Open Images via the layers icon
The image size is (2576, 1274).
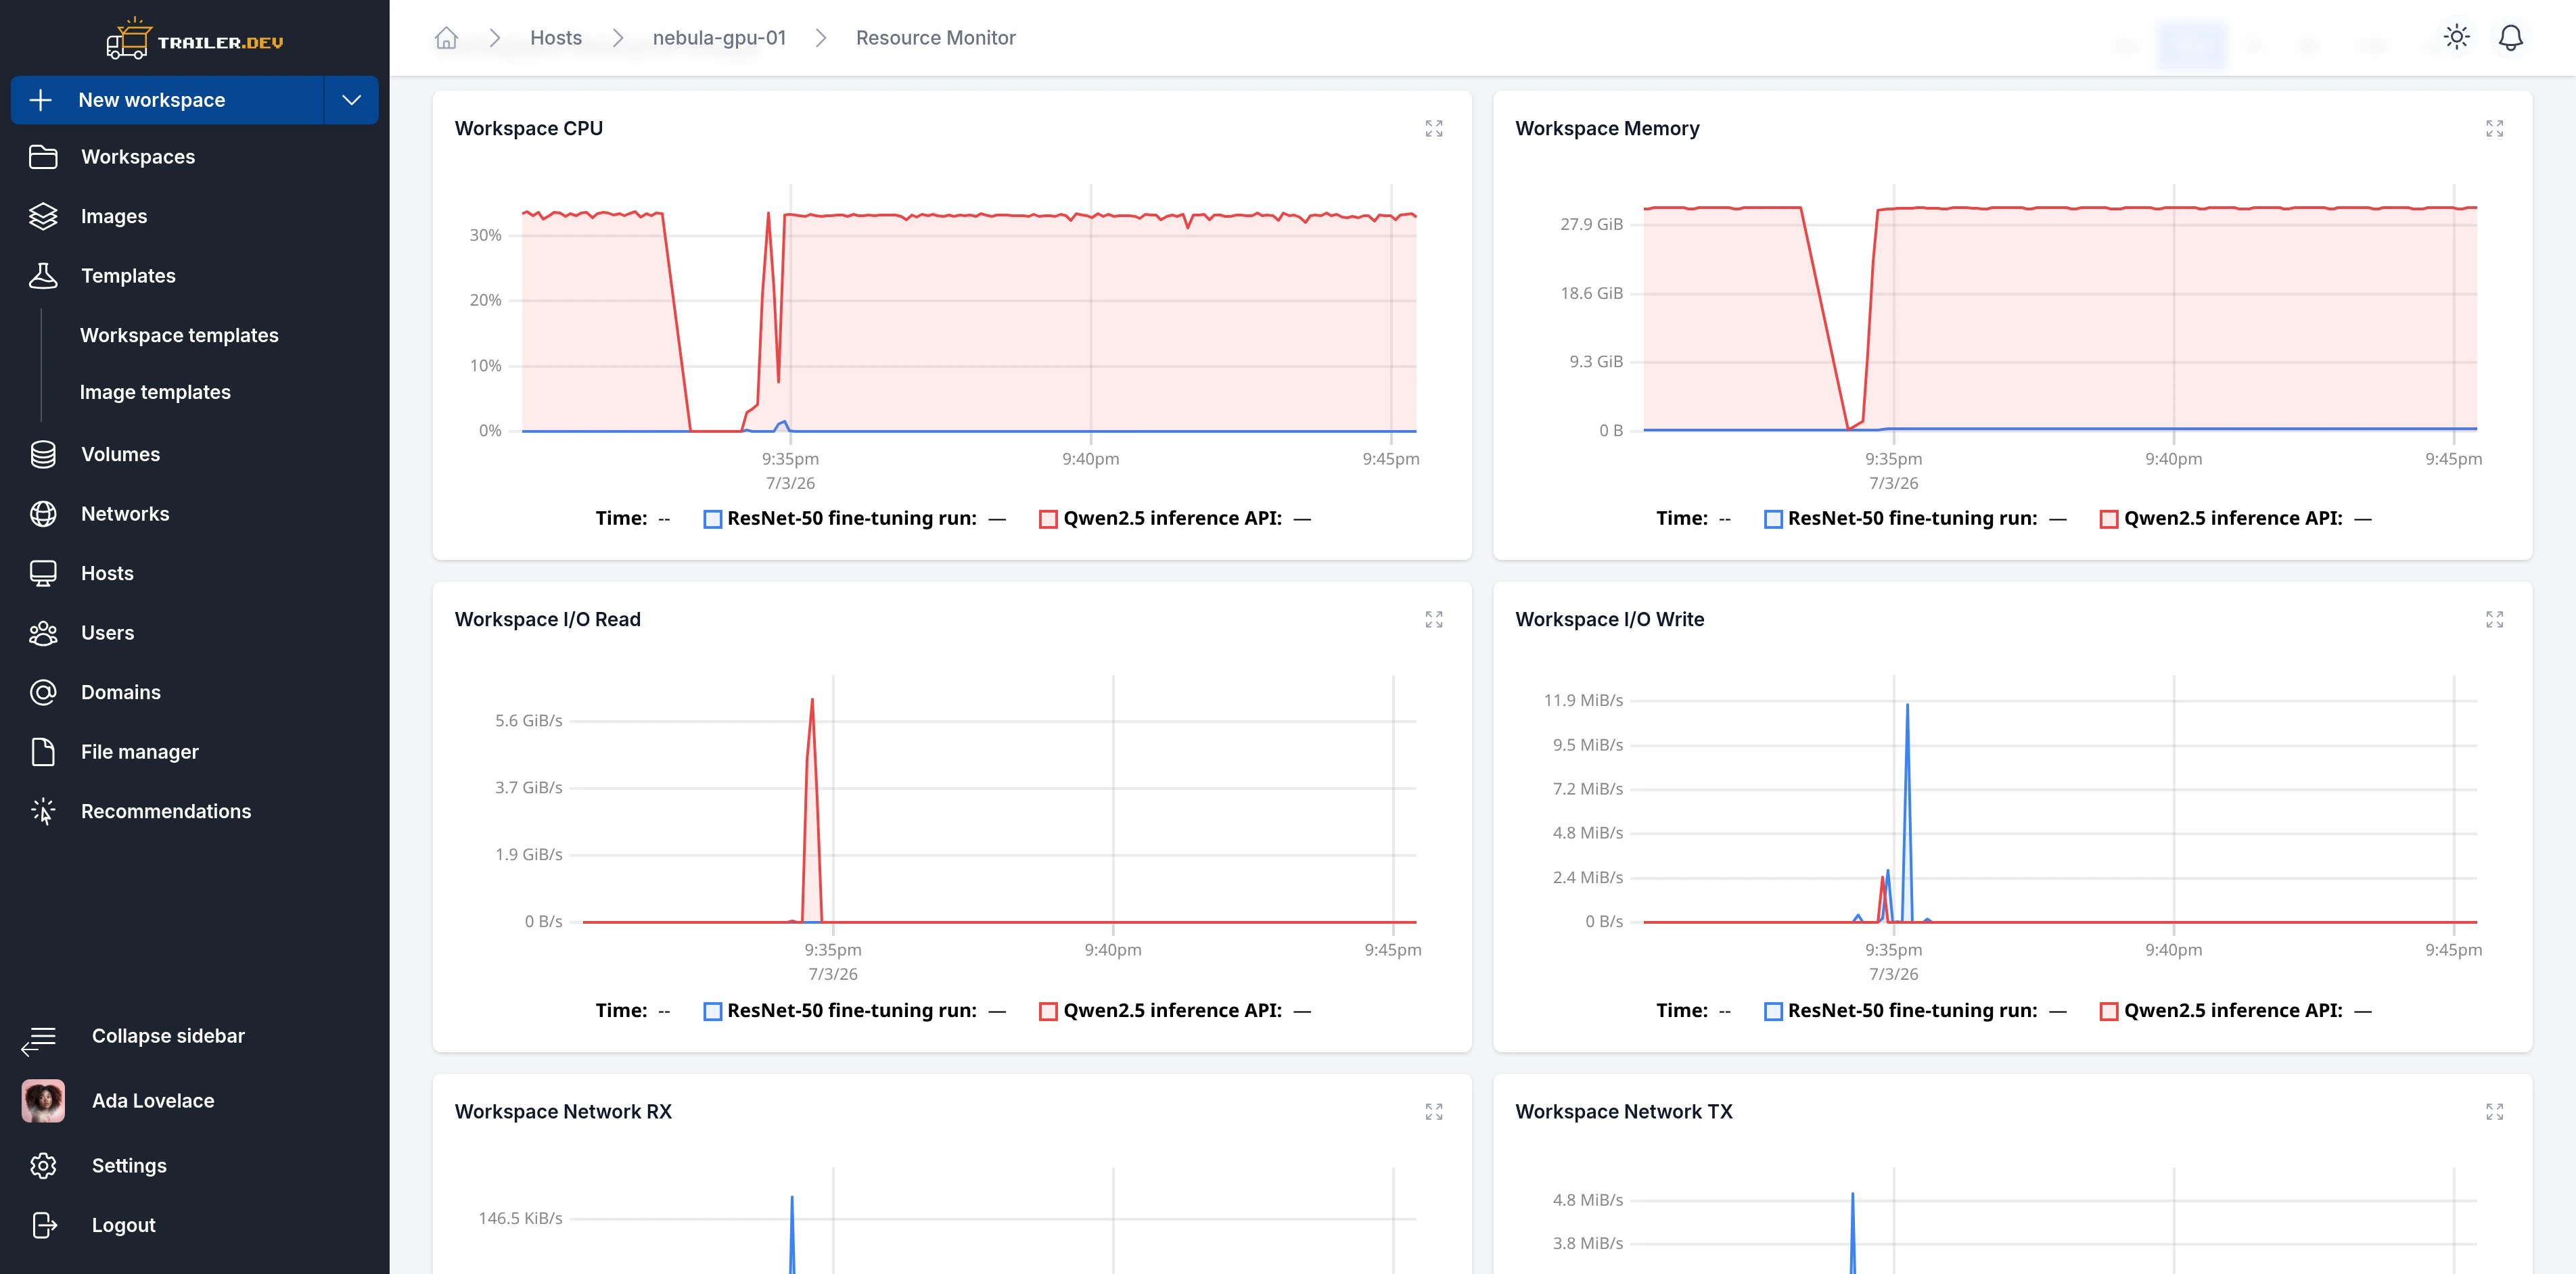point(43,216)
